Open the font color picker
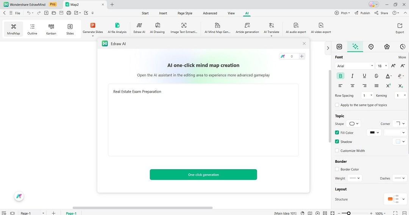The width and height of the screenshot is (409, 215). (x=389, y=76)
